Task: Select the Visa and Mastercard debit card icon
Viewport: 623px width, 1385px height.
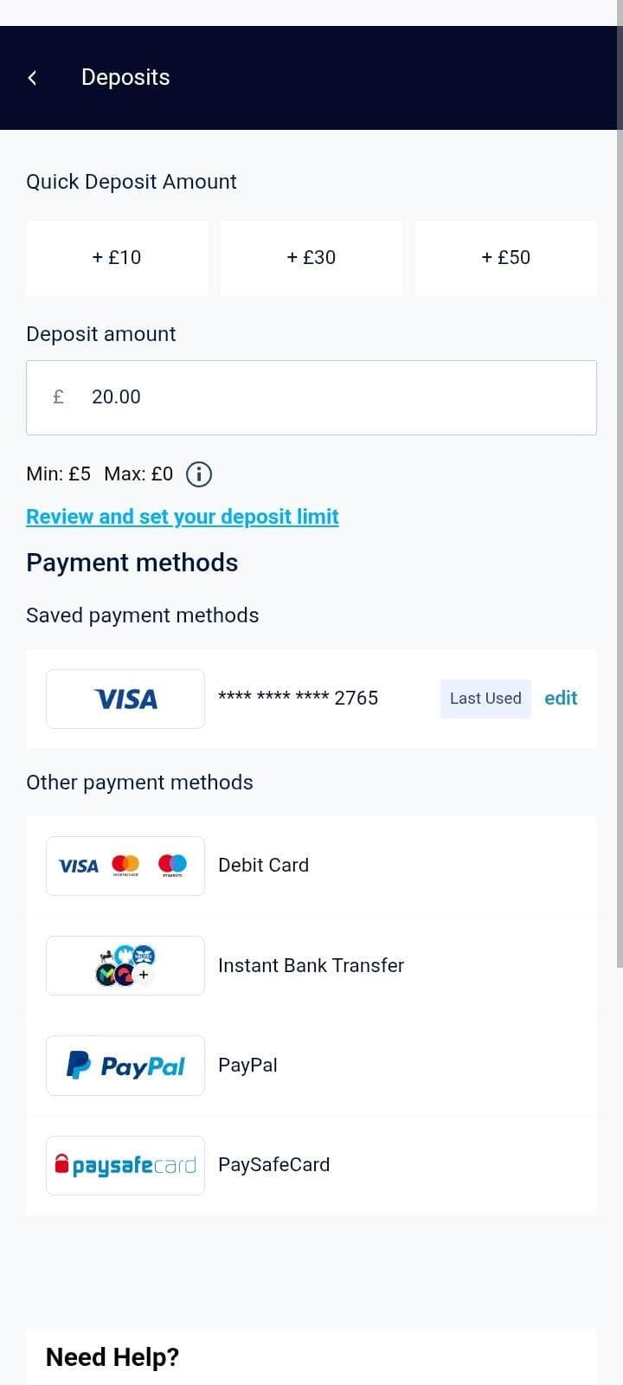Action: click(125, 865)
